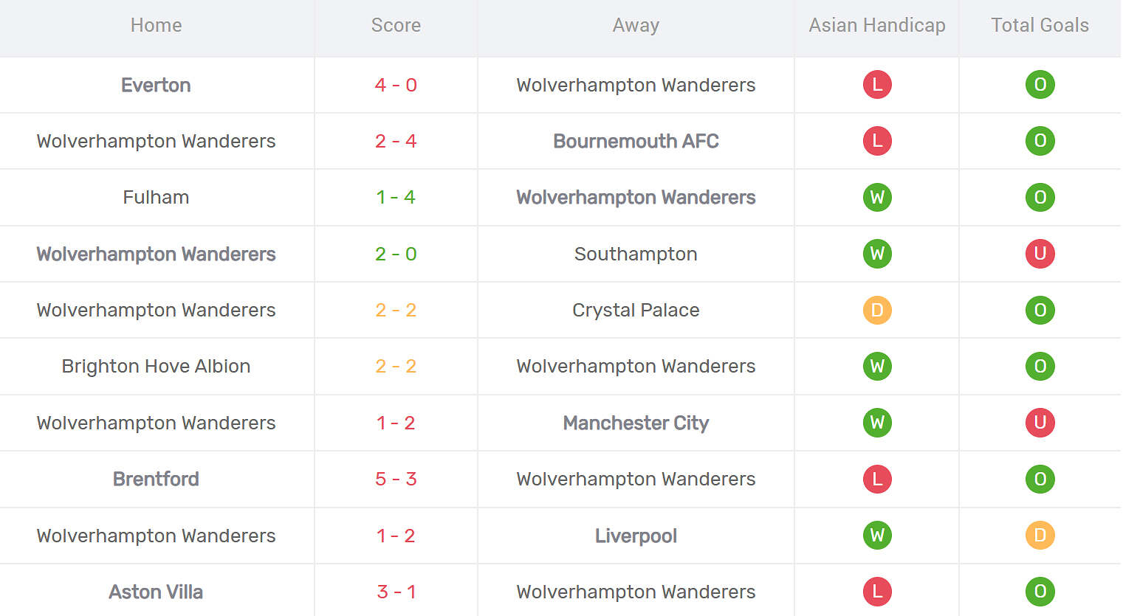Viewport: 1123px width, 616px height.
Task: Click the green O badge in Aston Villa row
Action: tap(1040, 592)
